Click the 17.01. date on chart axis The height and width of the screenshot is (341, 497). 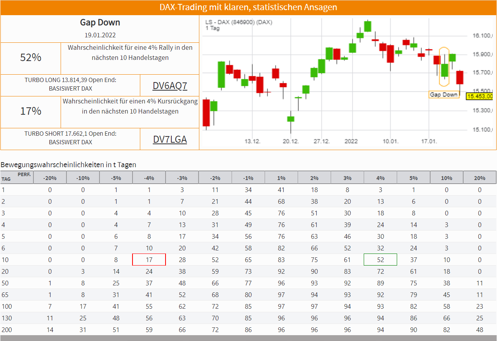click(x=429, y=141)
